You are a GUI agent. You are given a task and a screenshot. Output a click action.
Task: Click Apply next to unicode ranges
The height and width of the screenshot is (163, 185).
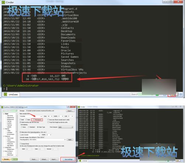[70, 140]
